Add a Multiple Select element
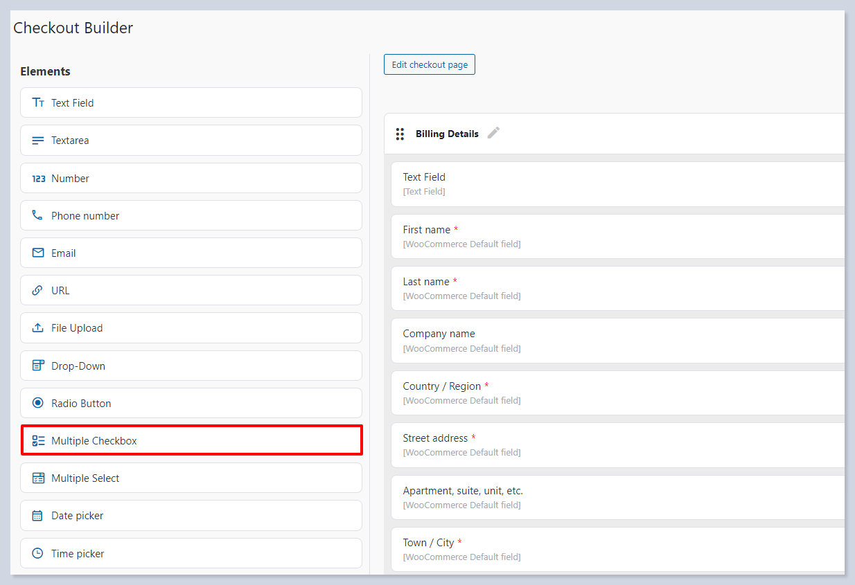The height and width of the screenshot is (585, 855). [191, 478]
